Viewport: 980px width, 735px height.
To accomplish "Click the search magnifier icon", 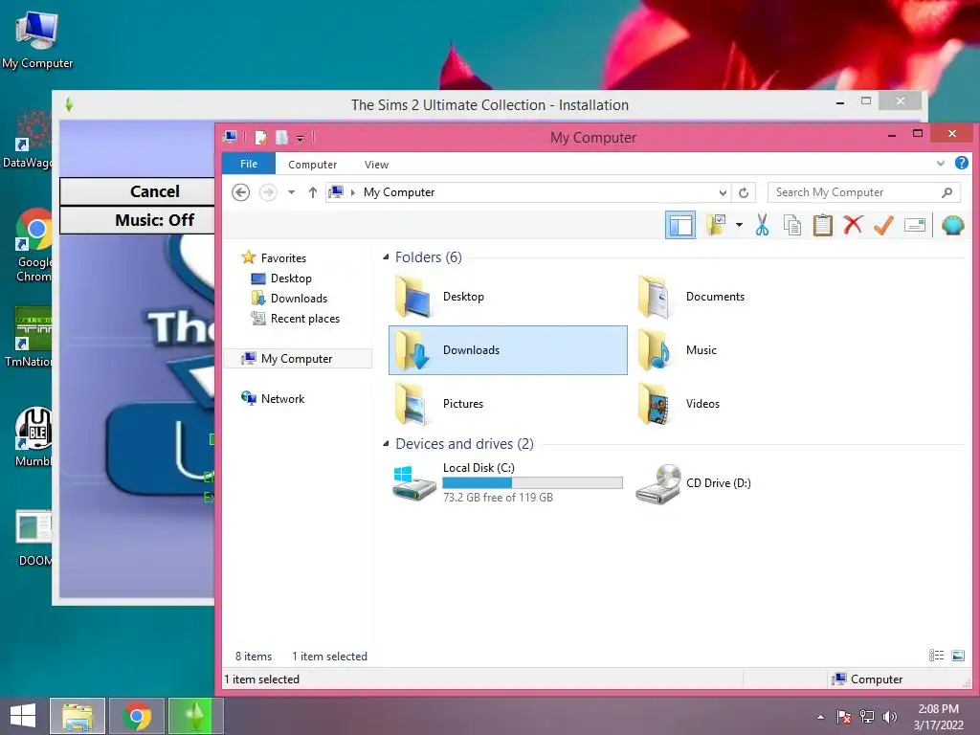I will tap(947, 192).
